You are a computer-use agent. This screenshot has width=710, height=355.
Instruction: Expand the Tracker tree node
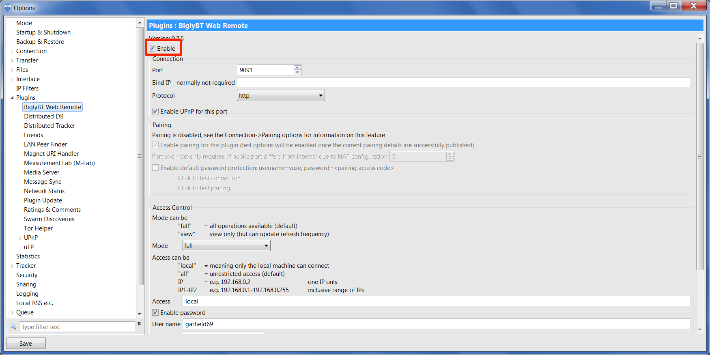(x=12, y=266)
